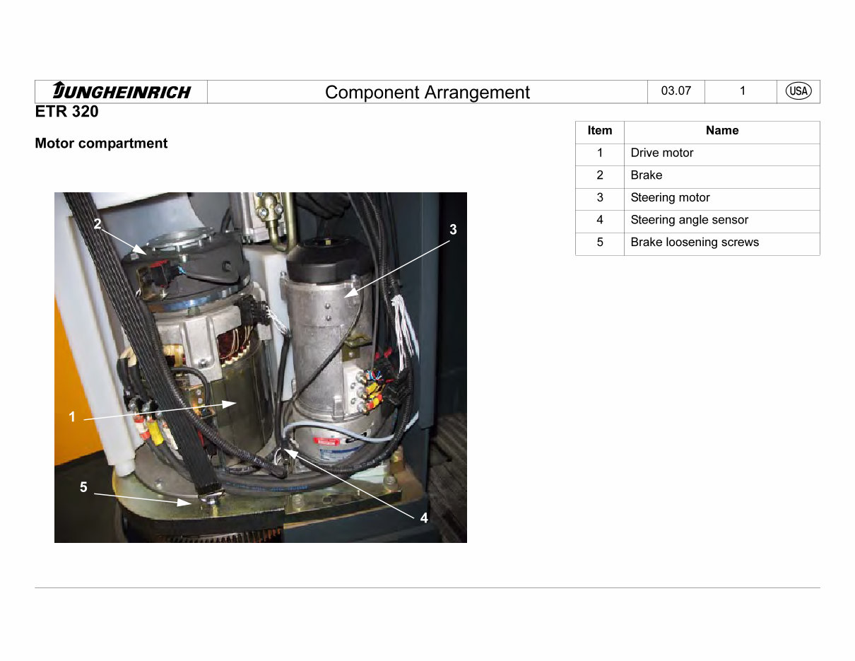This screenshot has width=855, height=661.
Task: Click the page number 1 cell
Action: coord(741,91)
